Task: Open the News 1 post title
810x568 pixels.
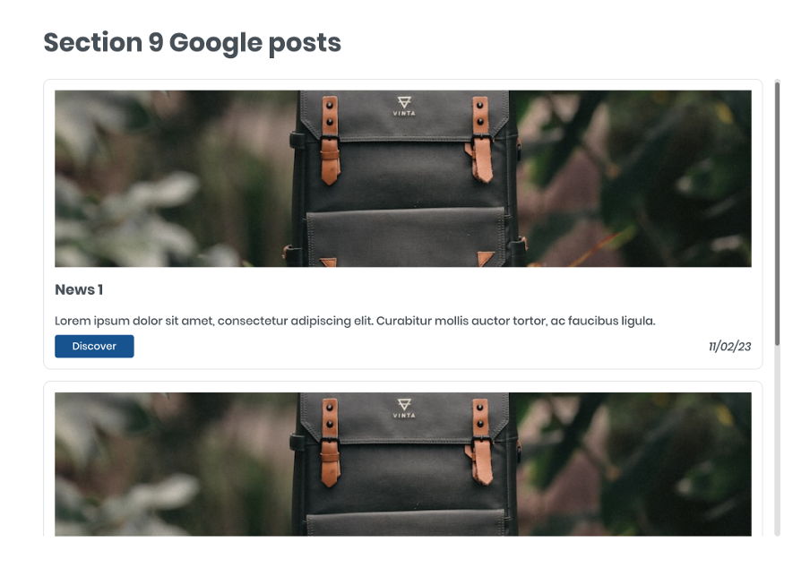Action: pyautogui.click(x=79, y=289)
